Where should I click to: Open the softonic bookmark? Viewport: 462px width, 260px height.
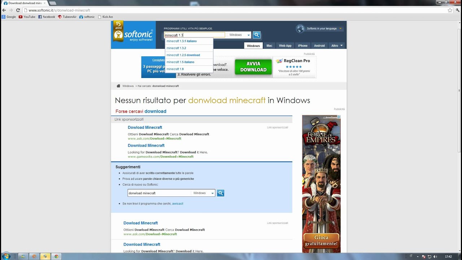click(x=87, y=17)
